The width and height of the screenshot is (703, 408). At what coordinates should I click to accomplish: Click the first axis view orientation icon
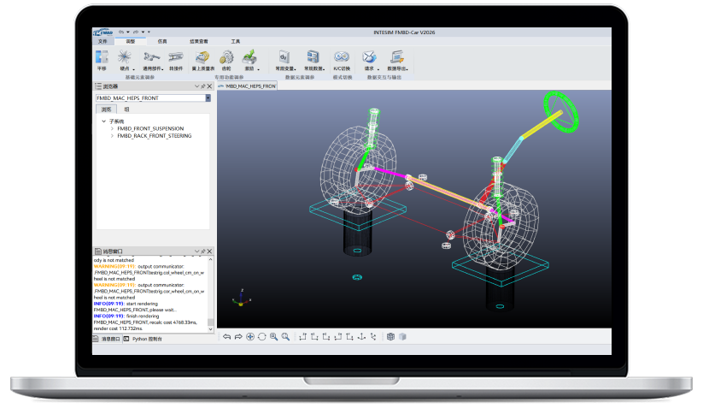[302, 337]
